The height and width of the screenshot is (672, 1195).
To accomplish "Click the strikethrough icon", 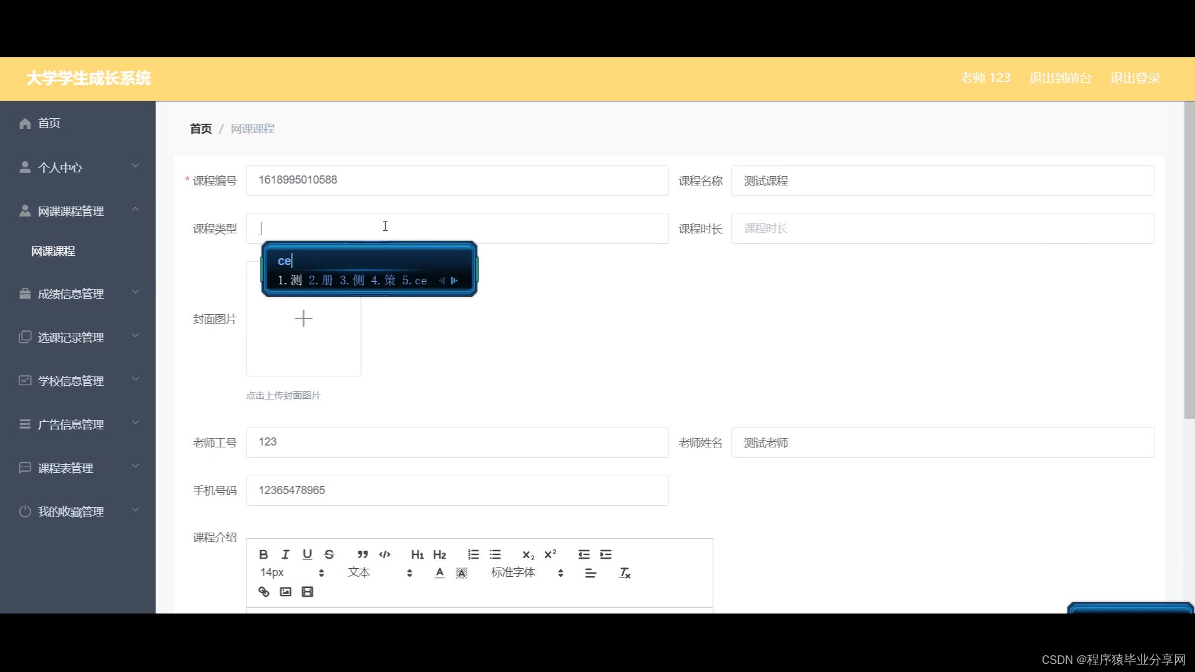I will pos(329,554).
